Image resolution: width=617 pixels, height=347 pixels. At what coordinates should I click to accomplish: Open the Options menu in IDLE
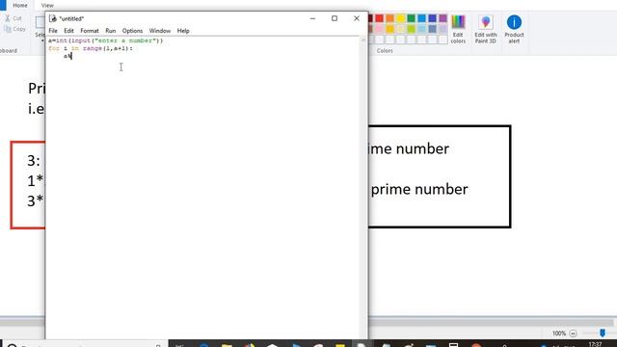(x=132, y=31)
